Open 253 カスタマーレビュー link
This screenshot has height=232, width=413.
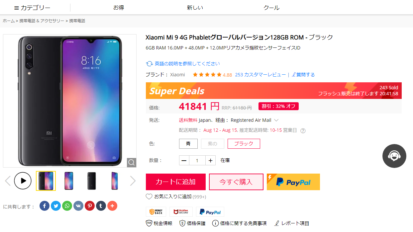coord(260,75)
